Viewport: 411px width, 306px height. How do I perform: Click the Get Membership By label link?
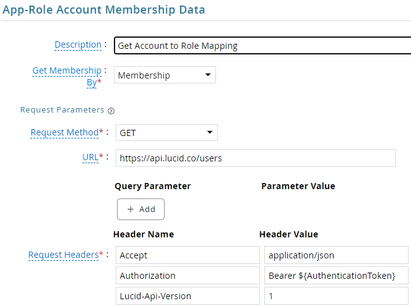click(x=67, y=76)
